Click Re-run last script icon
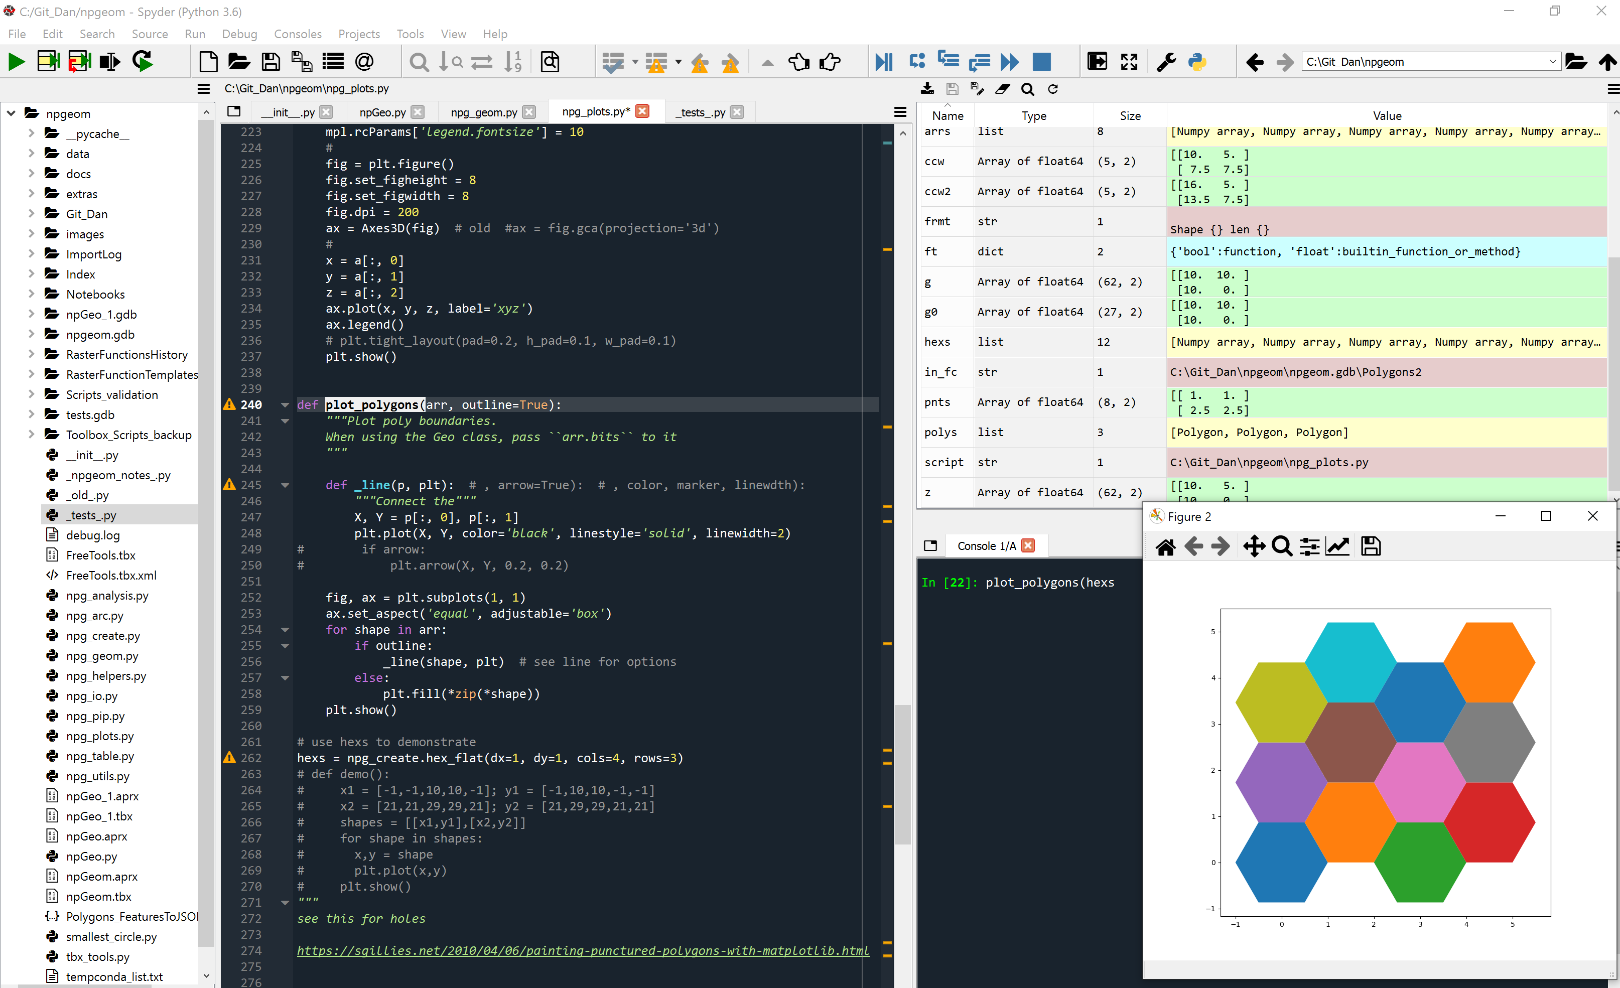 143,61
